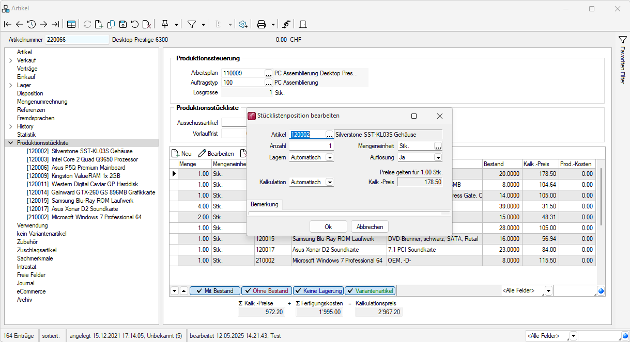Screen dimensions: 630x342
Task: Create a new record via toolbar
Action: [x=99, y=24]
